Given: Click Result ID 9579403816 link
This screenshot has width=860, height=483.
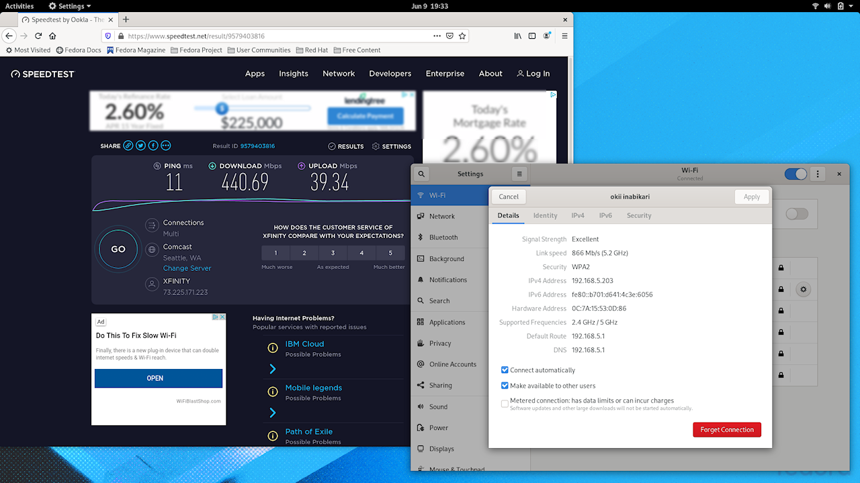Looking at the screenshot, I should [257, 146].
